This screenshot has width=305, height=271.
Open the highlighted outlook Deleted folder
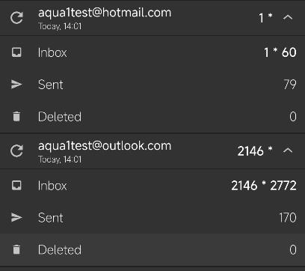tap(152, 249)
